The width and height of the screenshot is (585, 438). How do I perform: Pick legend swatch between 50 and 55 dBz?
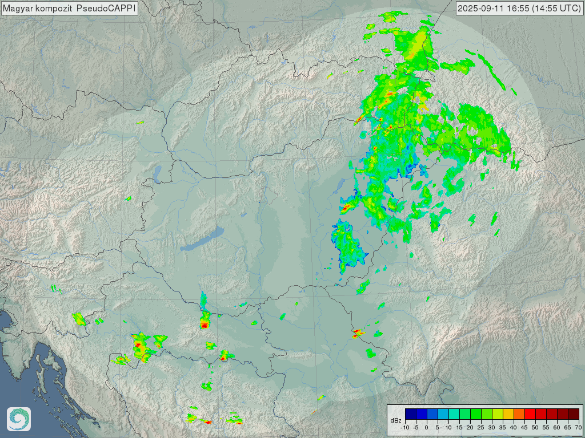click(x=541, y=414)
